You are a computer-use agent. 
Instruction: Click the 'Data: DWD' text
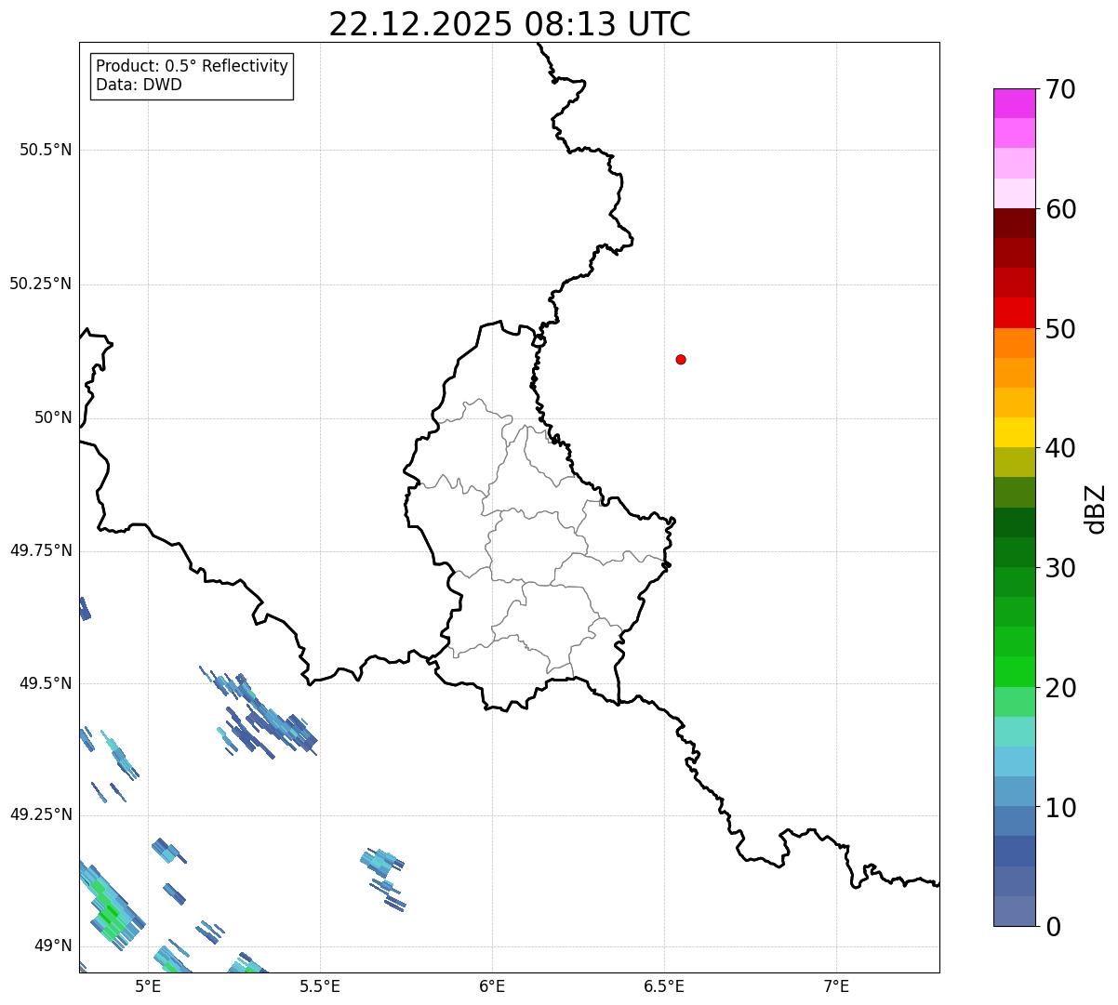[x=140, y=85]
